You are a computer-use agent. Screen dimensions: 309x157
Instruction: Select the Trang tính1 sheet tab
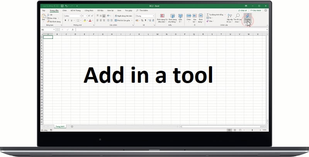pos(60,126)
